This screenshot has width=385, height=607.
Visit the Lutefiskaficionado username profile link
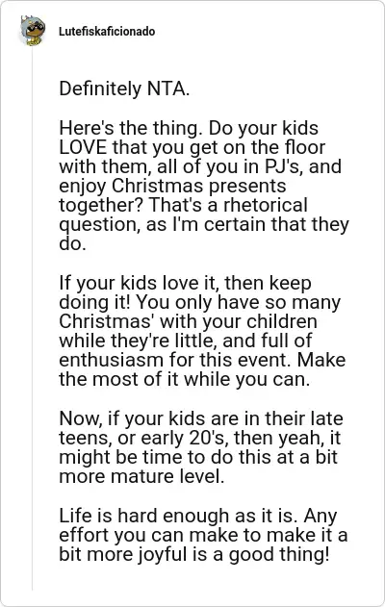tap(107, 32)
